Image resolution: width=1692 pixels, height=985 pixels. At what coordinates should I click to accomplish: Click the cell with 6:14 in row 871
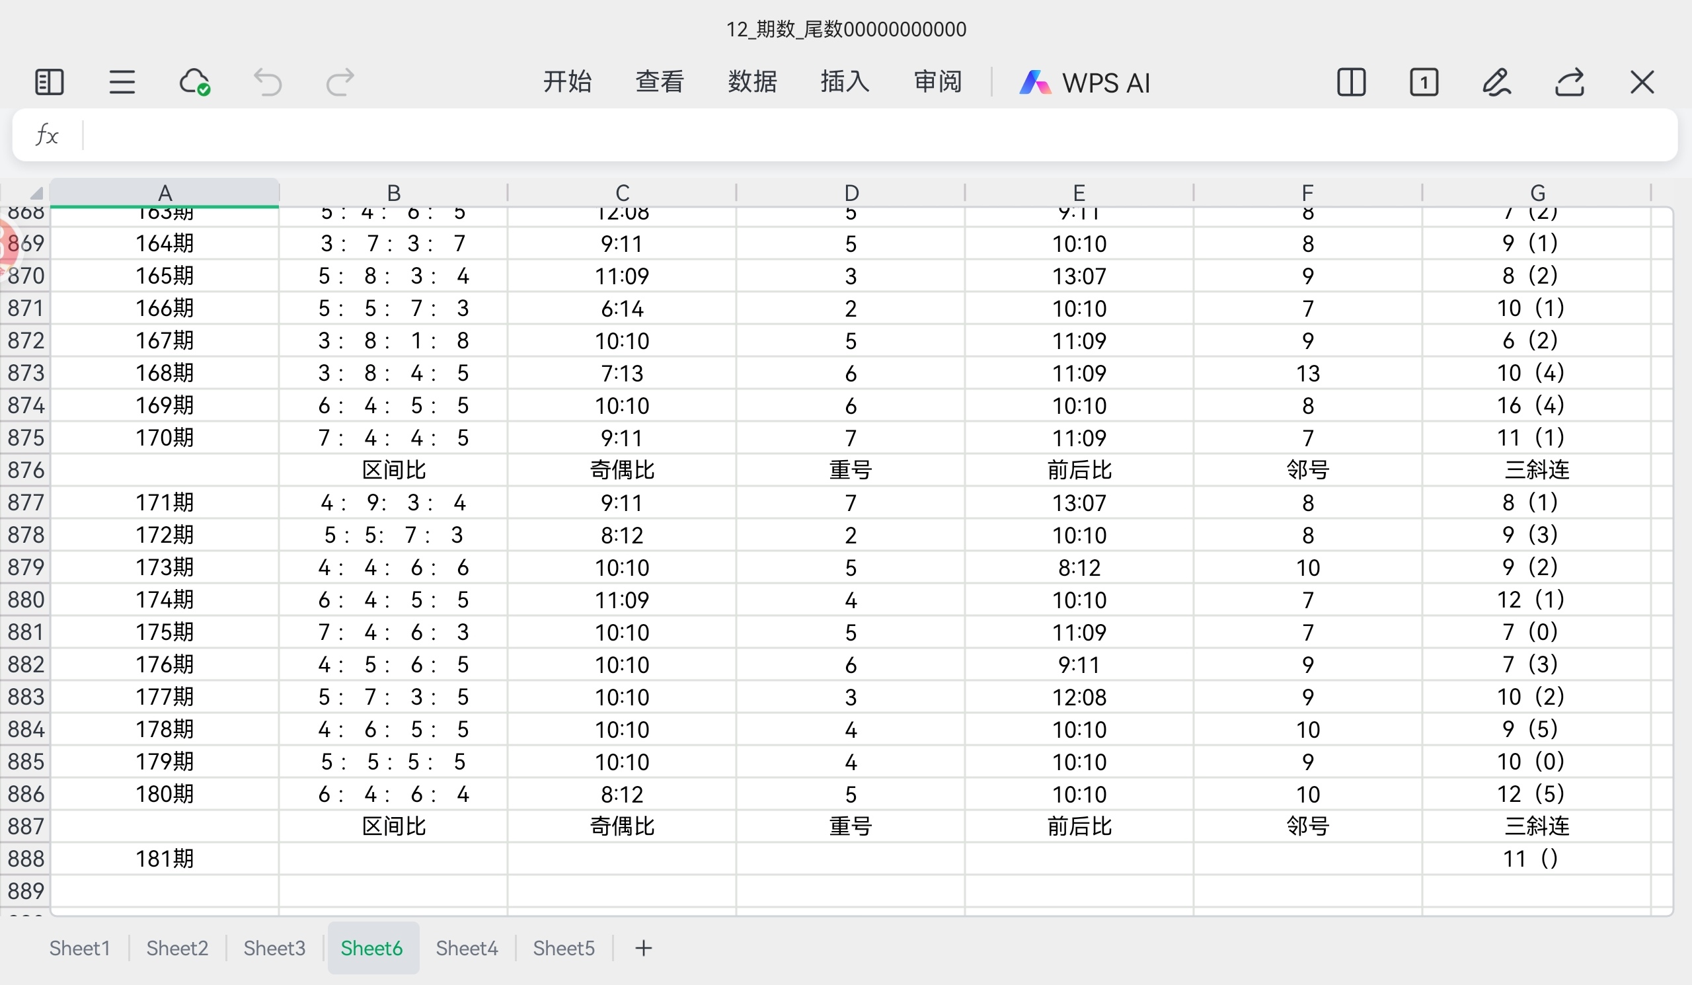(x=623, y=308)
